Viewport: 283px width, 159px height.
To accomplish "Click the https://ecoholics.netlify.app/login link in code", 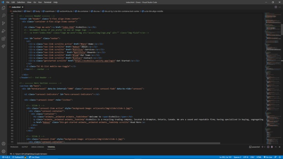I will (x=95, y=61).
